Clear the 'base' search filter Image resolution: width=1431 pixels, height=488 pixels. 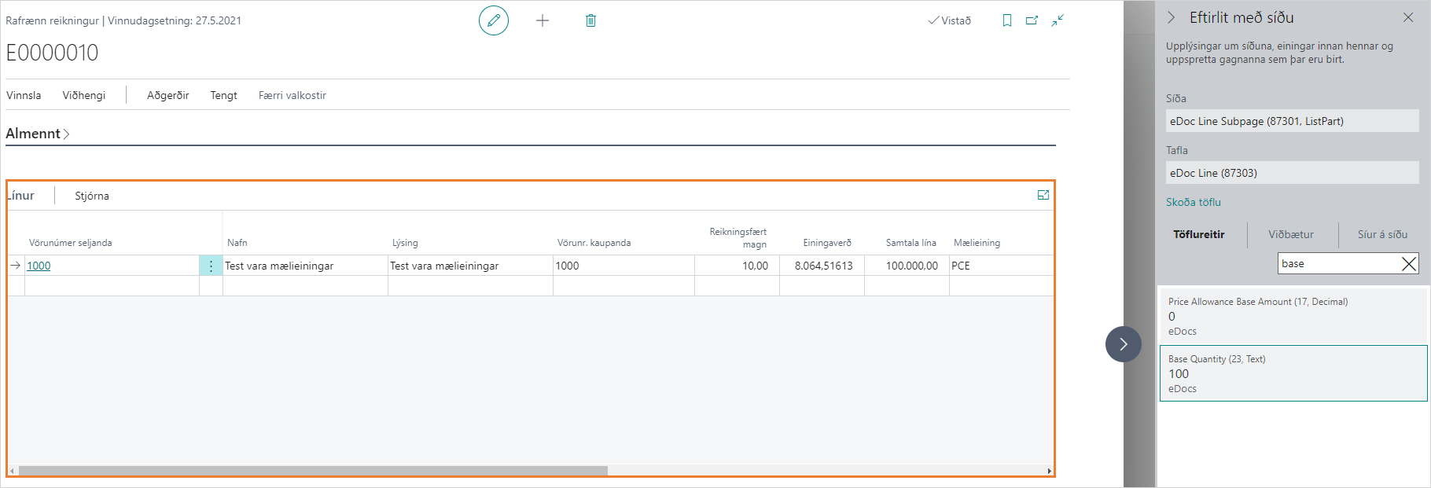tap(1409, 264)
